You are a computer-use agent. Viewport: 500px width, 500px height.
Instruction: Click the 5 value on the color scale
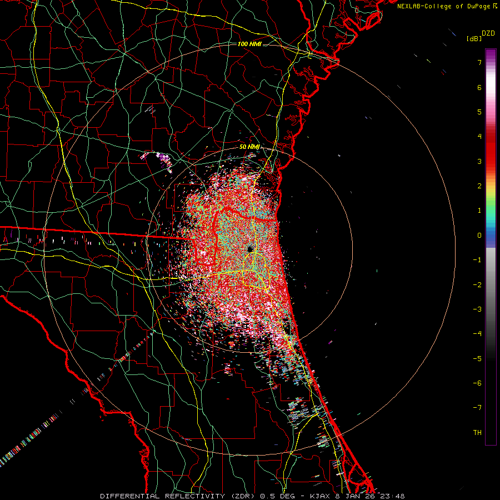(x=479, y=112)
